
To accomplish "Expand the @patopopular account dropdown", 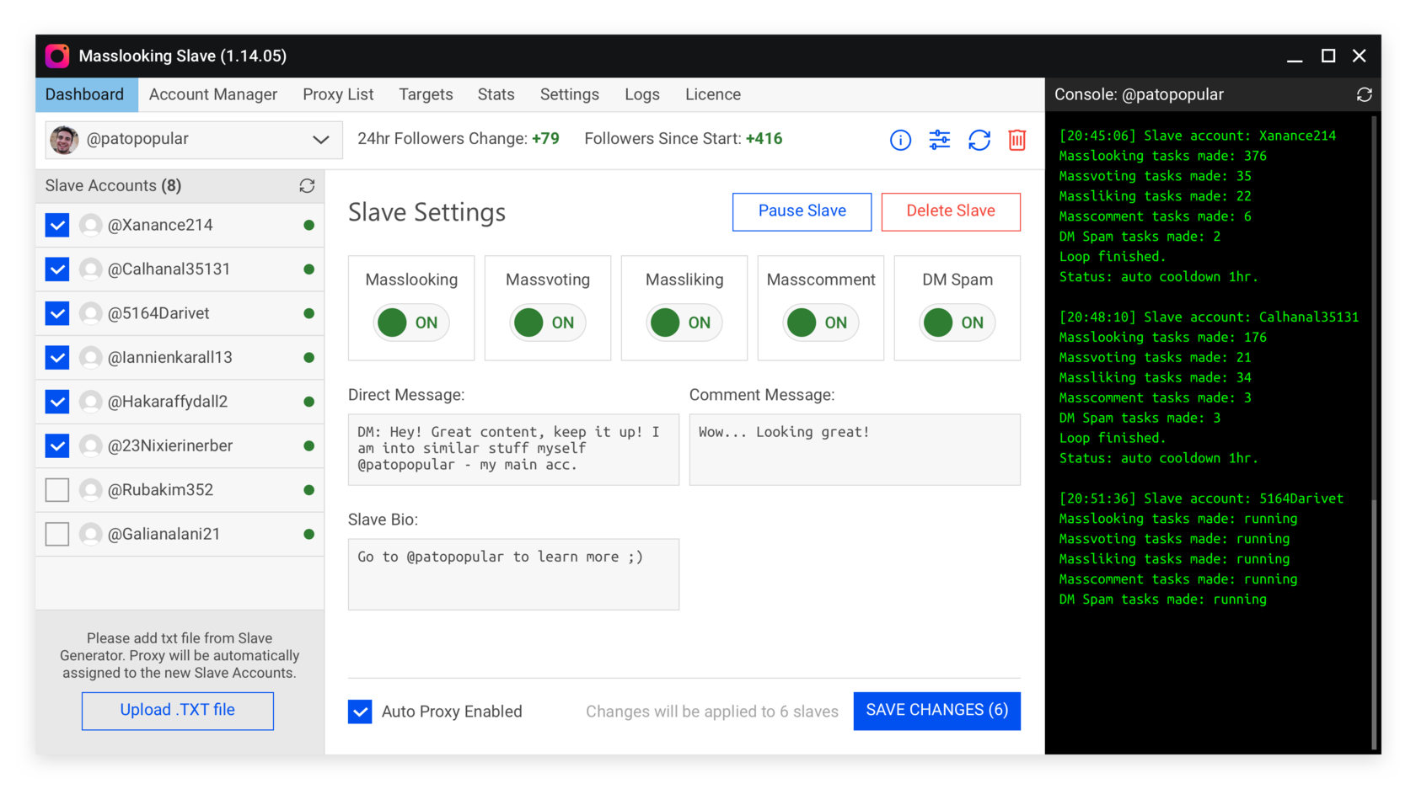I will (x=194, y=140).
